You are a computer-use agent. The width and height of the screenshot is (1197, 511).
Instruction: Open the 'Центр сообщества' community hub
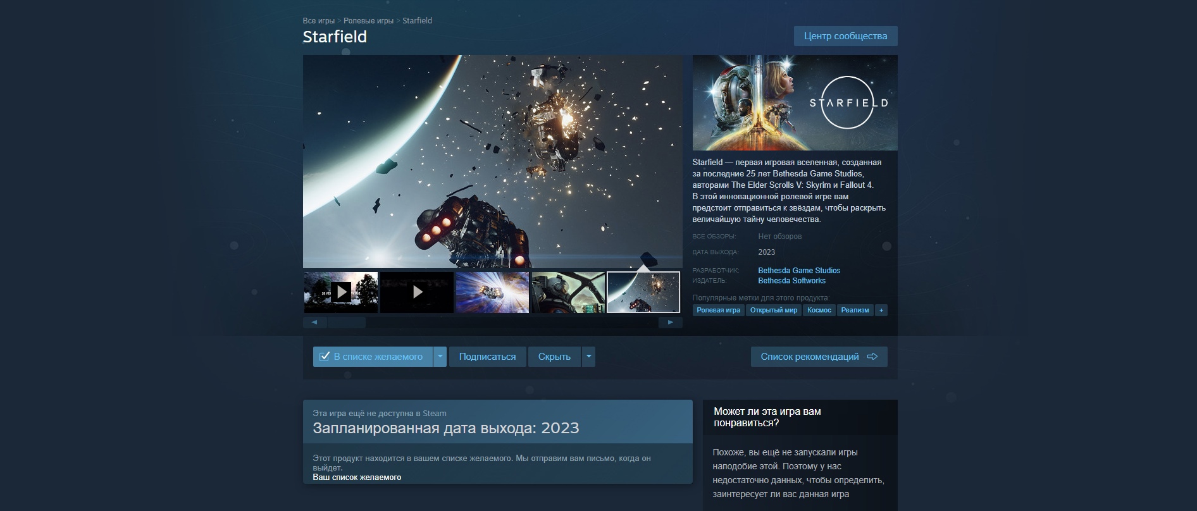click(846, 36)
